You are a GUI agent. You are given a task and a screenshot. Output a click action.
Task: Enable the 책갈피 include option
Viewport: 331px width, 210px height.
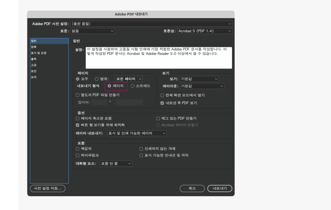click(x=78, y=149)
